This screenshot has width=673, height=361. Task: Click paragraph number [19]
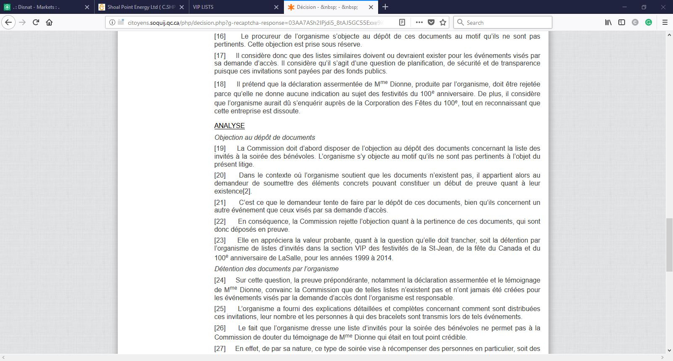[220, 148]
